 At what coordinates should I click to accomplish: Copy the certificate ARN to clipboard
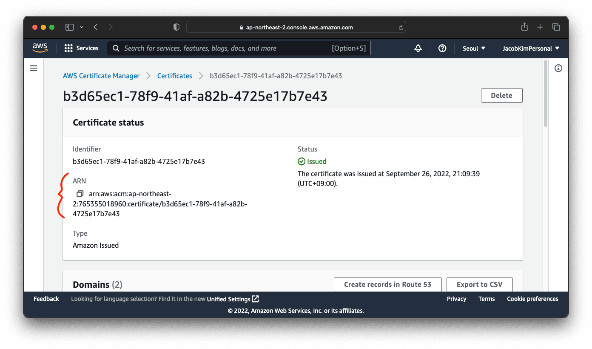(80, 194)
